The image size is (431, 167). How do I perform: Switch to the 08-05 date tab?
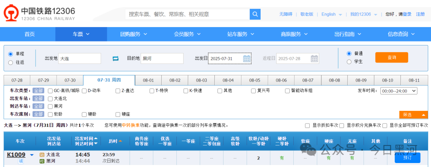pyautogui.click(x=255, y=81)
